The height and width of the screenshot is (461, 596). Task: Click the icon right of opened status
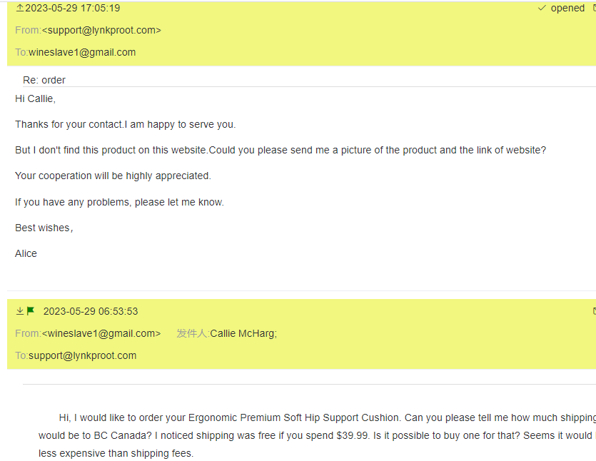[594, 8]
